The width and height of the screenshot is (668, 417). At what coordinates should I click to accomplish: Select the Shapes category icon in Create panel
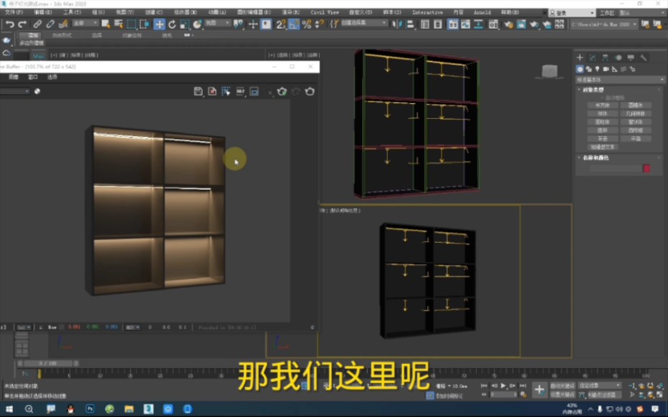click(588, 69)
